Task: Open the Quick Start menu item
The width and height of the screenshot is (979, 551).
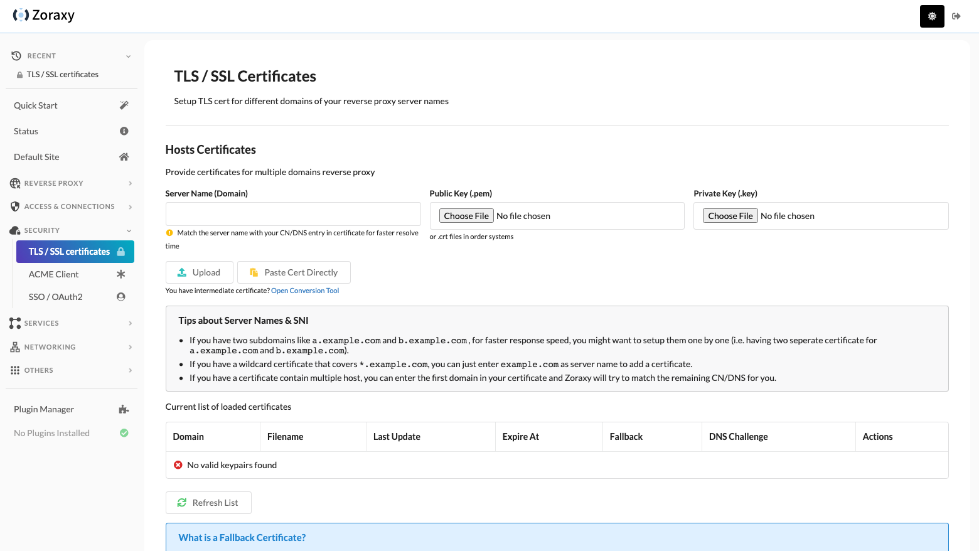Action: [x=71, y=105]
